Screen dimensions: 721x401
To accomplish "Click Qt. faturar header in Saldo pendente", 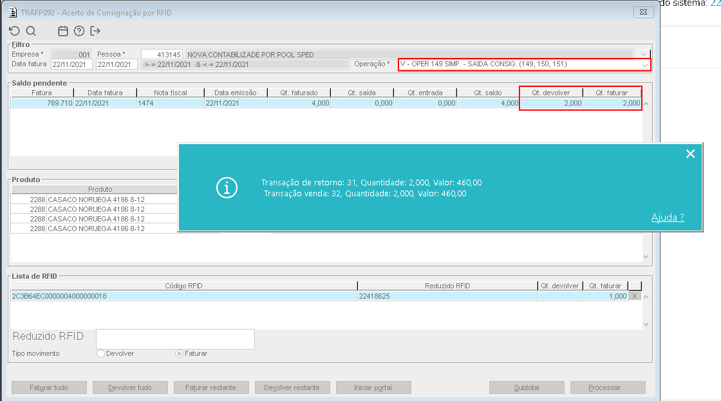I will (612, 93).
